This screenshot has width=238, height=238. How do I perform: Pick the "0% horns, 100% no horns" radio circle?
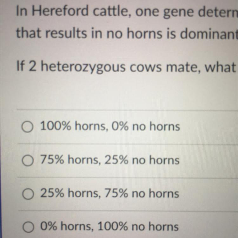tap(28, 227)
